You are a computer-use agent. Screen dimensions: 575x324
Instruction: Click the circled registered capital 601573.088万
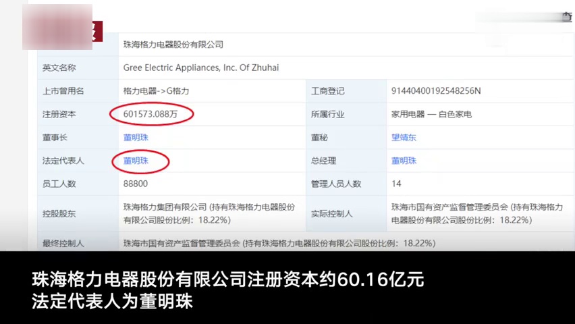(x=150, y=114)
